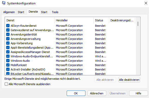Click the Übernehmen button

pyautogui.click(x=118, y=93)
